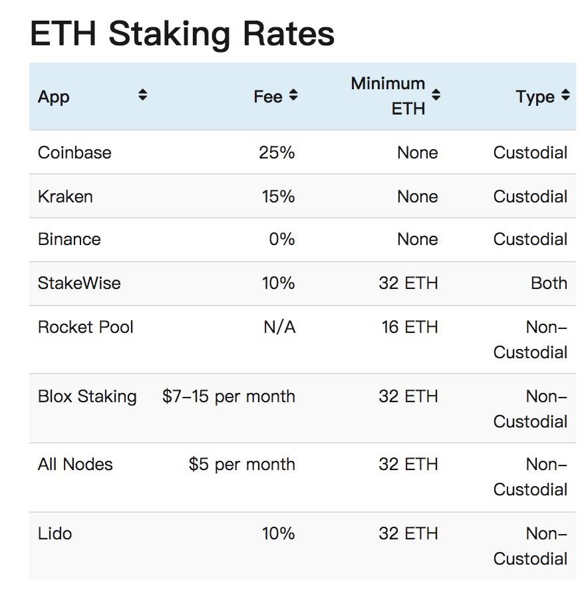This screenshot has width=584, height=590.
Task: Sort by Minimum ETH arrows icon
Action: click(x=436, y=95)
